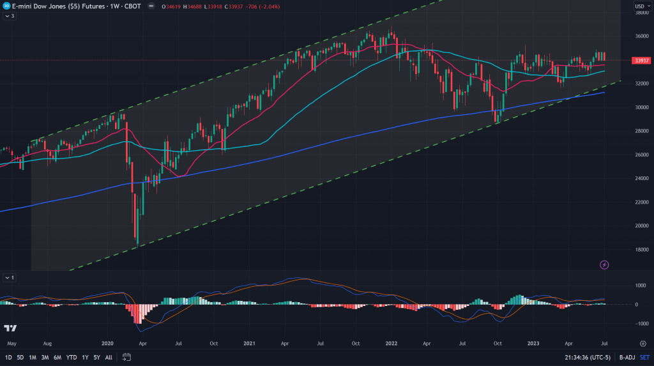
Task: Toggle SET settlement as close
Action: click(x=644, y=358)
